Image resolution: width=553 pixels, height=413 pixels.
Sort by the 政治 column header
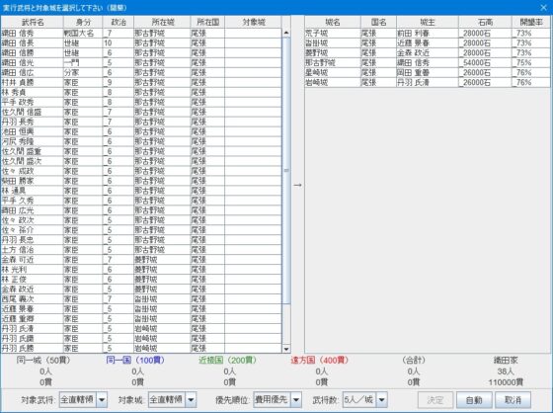118,22
